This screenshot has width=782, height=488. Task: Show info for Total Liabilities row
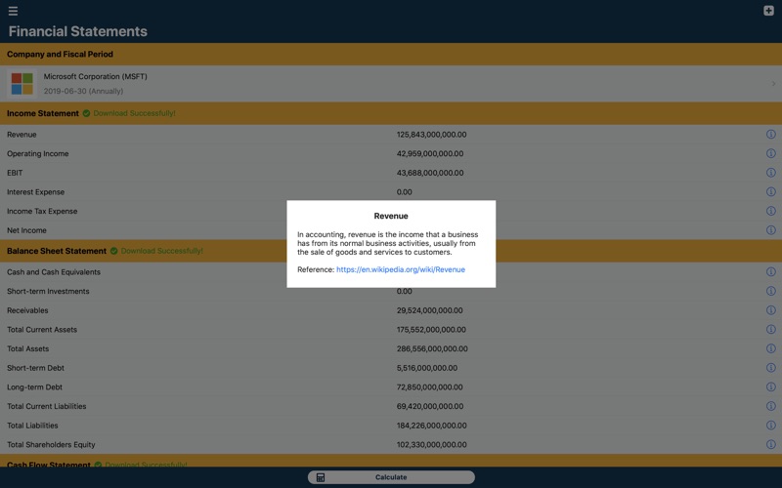[770, 426]
